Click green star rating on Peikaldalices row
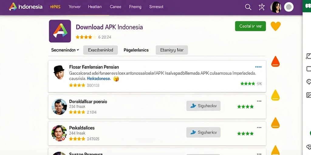The height and width of the screenshot is (155, 311). pyautogui.click(x=245, y=134)
